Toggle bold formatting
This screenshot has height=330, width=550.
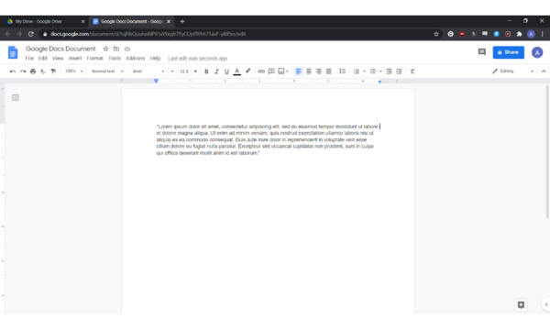click(206, 71)
